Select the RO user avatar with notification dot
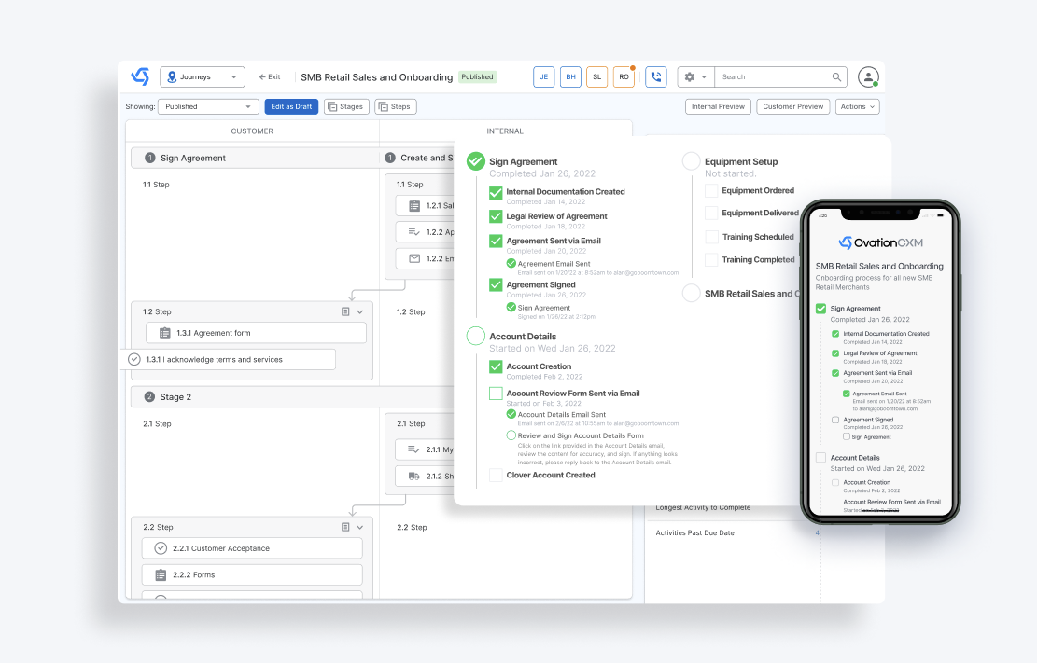 pos(624,76)
